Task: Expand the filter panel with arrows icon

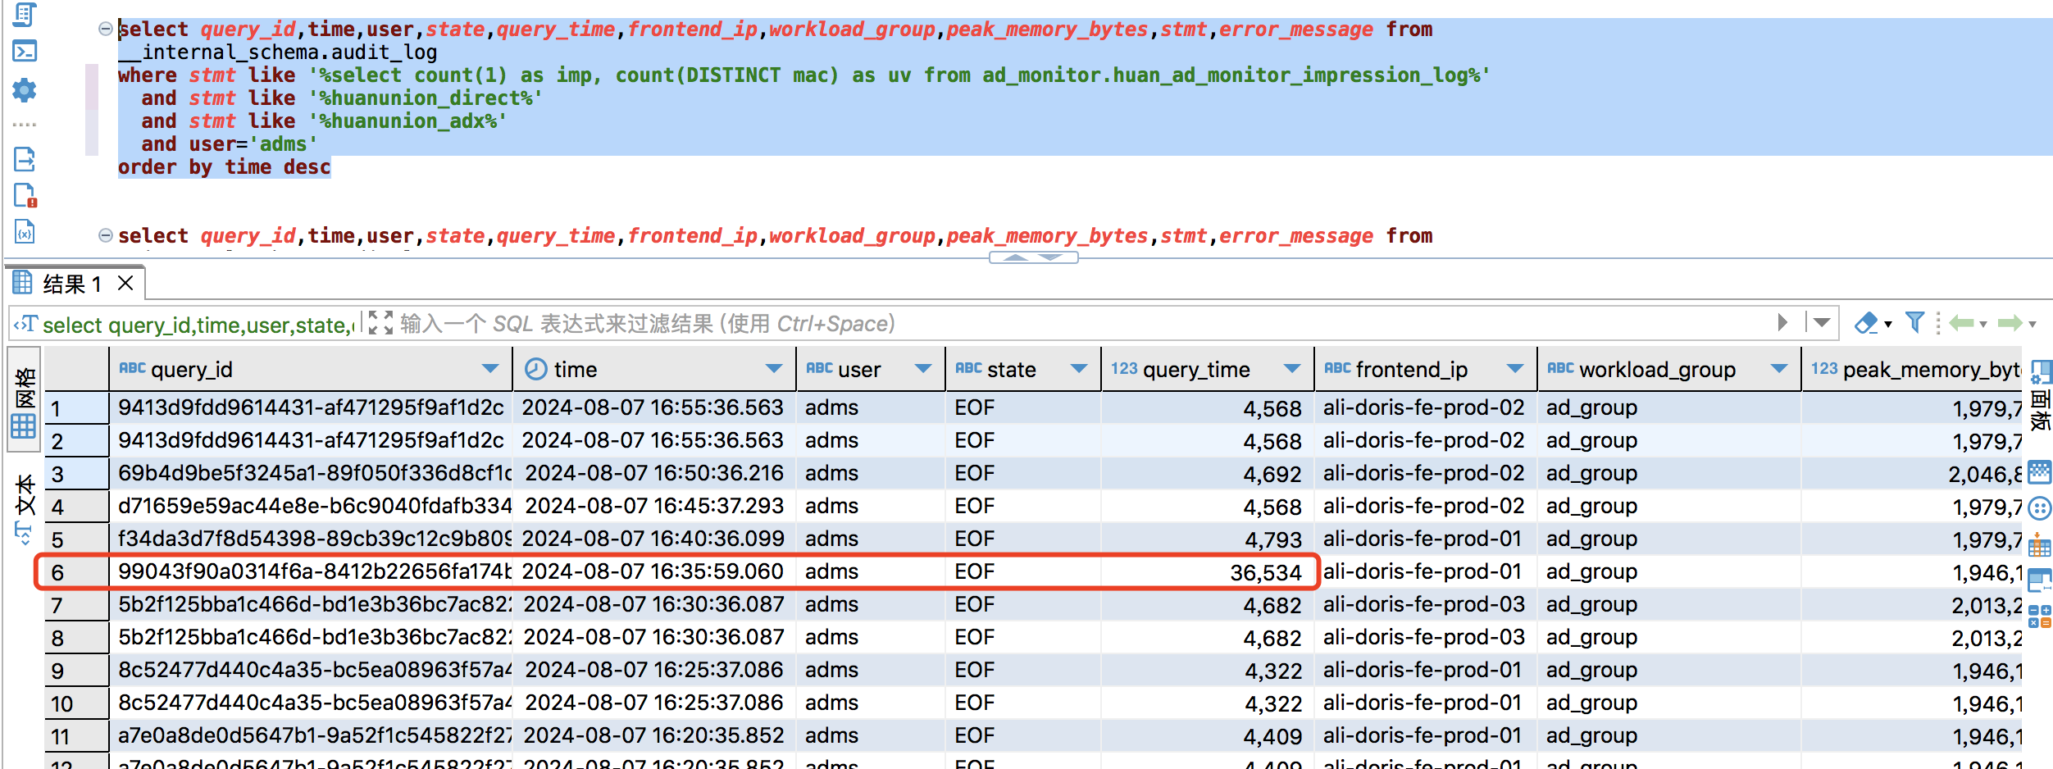Action: [x=380, y=322]
